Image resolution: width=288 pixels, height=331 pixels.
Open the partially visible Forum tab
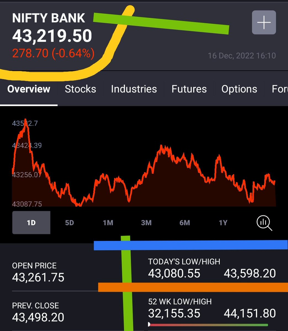(x=281, y=89)
